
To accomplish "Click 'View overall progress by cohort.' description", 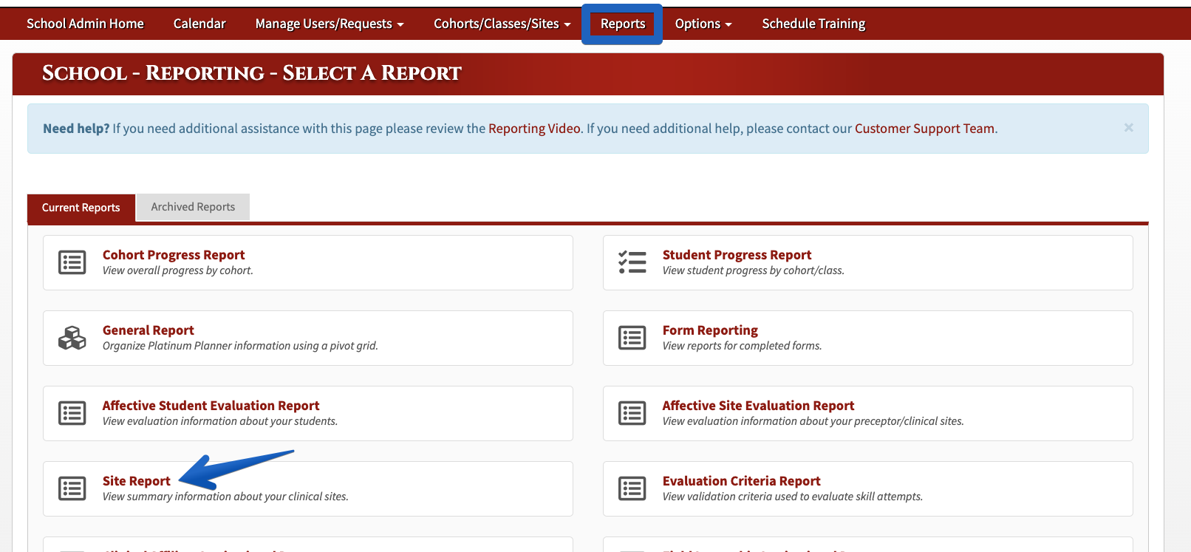I will coord(178,270).
